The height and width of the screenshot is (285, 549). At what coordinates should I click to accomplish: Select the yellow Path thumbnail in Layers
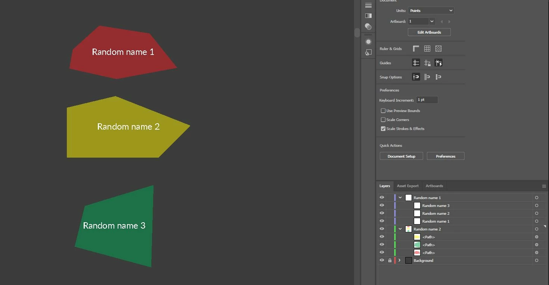417,237
